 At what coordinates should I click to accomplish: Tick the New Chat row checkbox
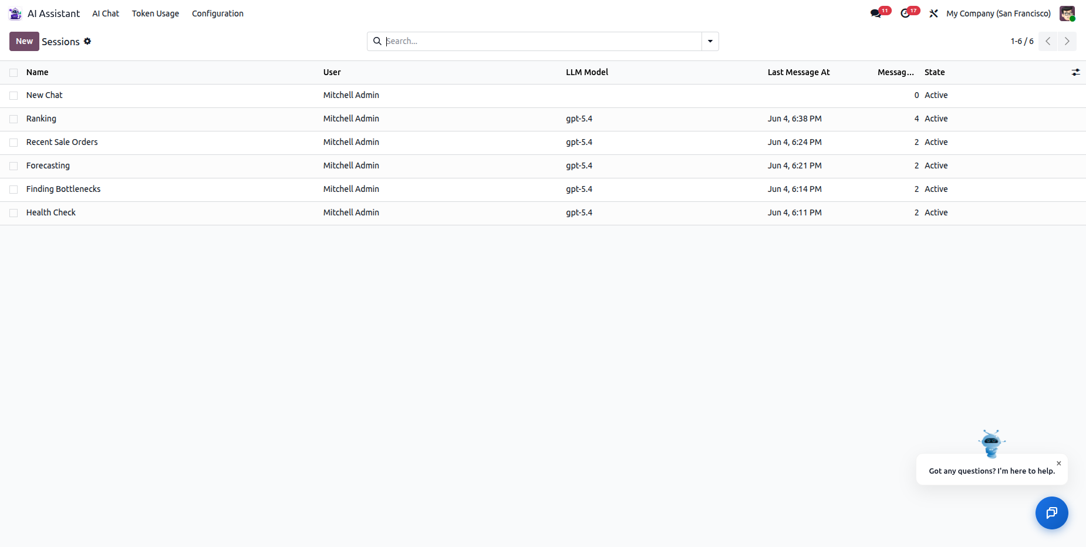click(x=14, y=96)
